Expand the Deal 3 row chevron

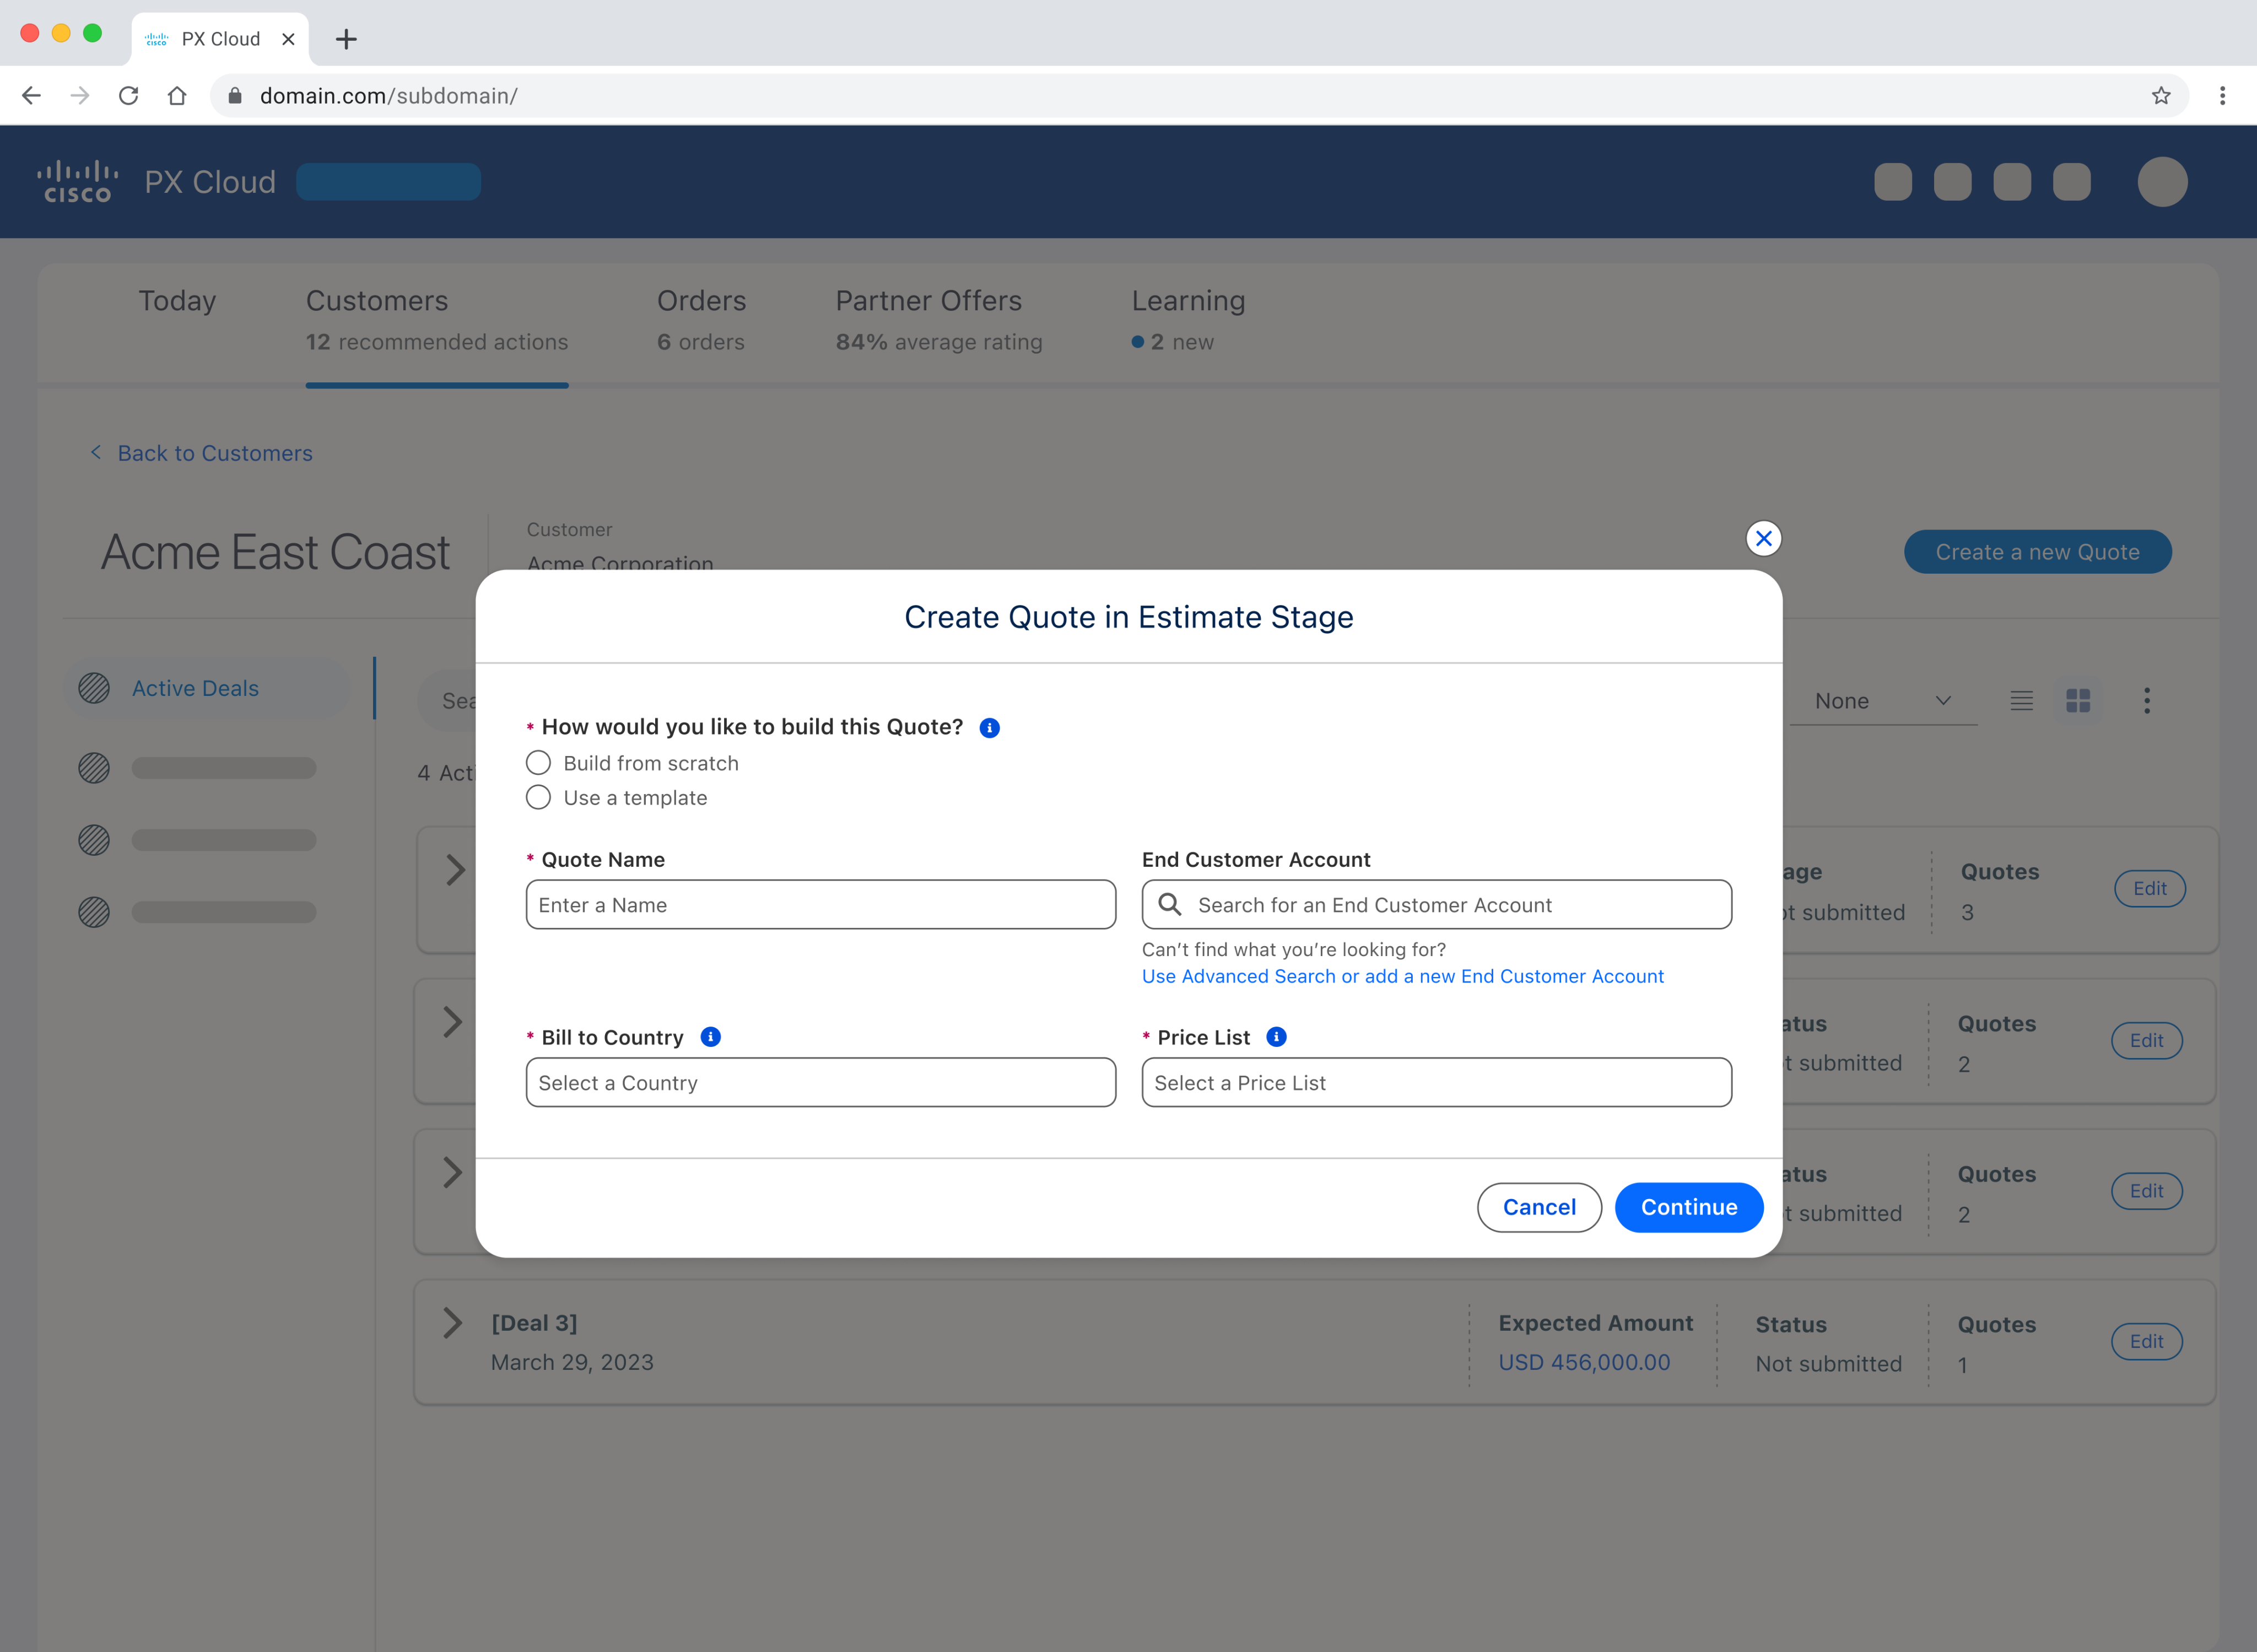[453, 1323]
